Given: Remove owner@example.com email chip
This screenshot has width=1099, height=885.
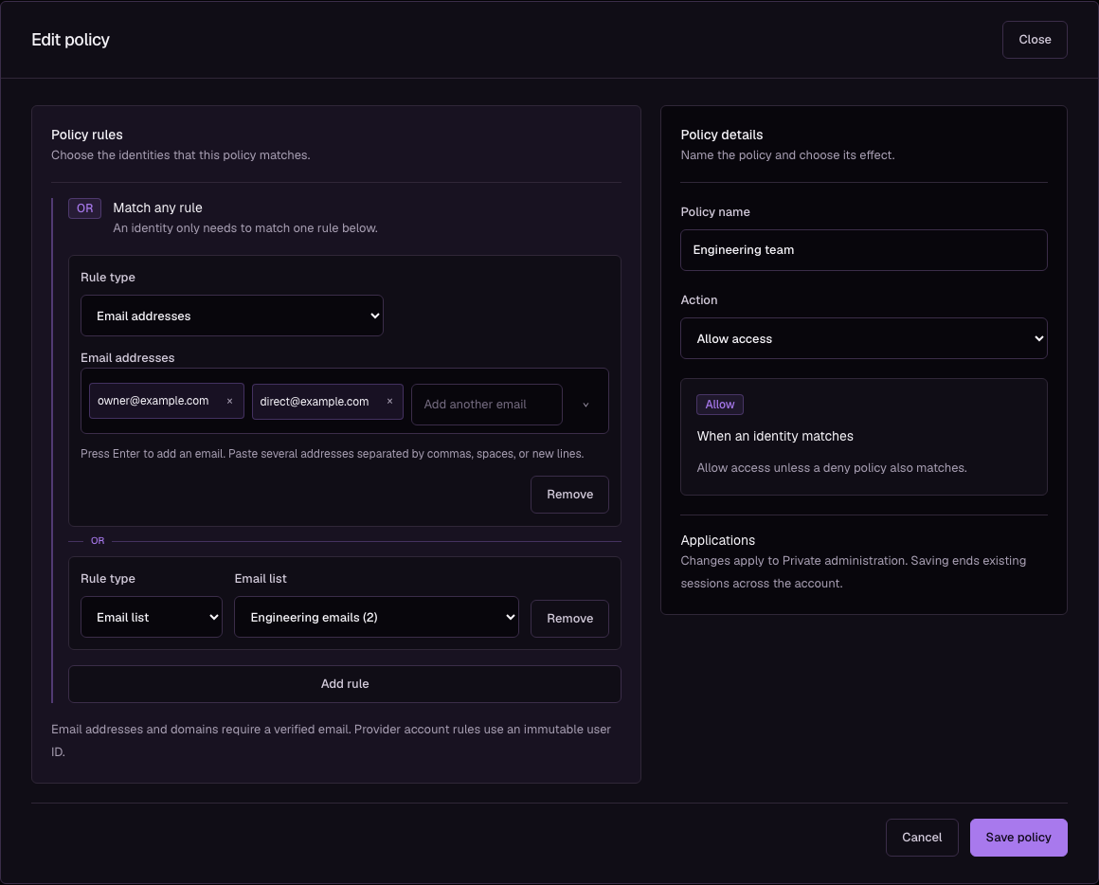Looking at the screenshot, I should (229, 402).
